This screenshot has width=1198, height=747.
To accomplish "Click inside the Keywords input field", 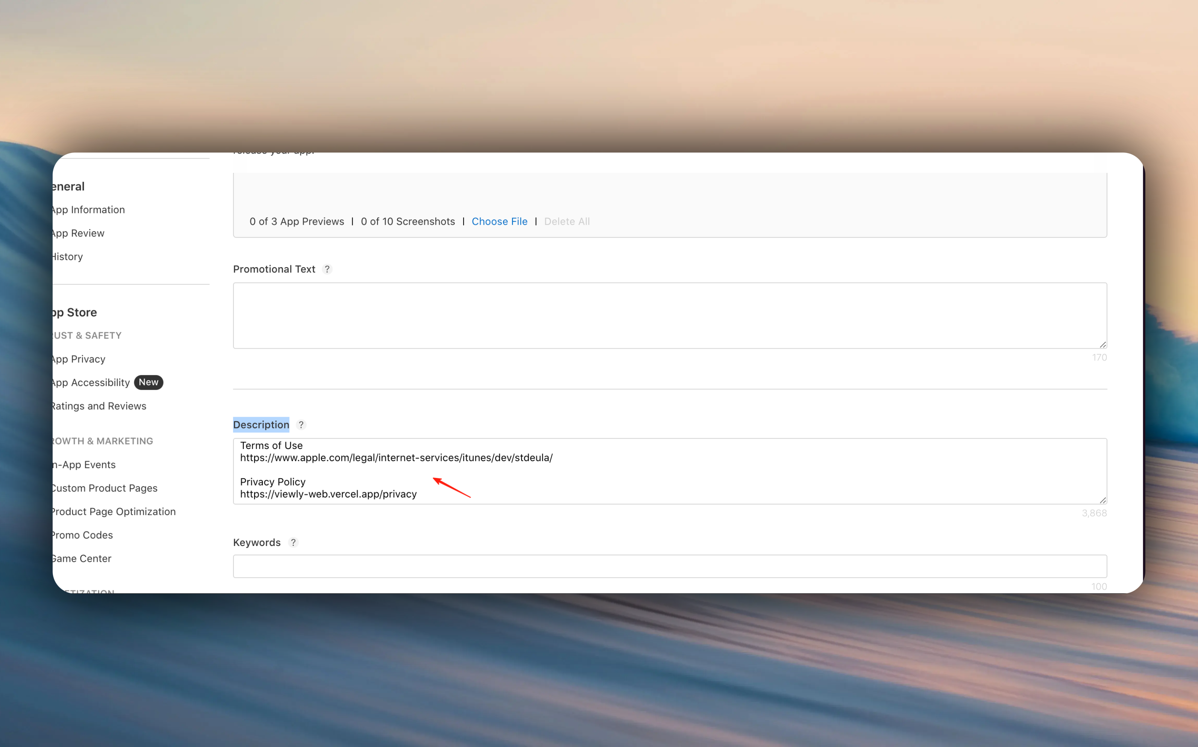I will (x=669, y=566).
